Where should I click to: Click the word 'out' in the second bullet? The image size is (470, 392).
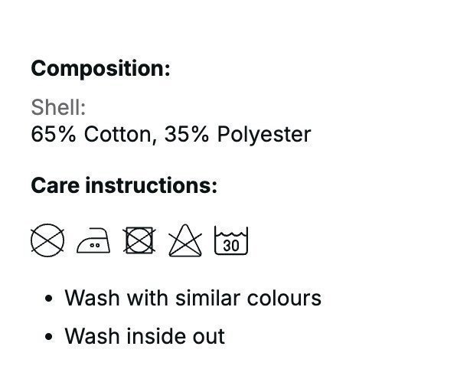[211, 336]
